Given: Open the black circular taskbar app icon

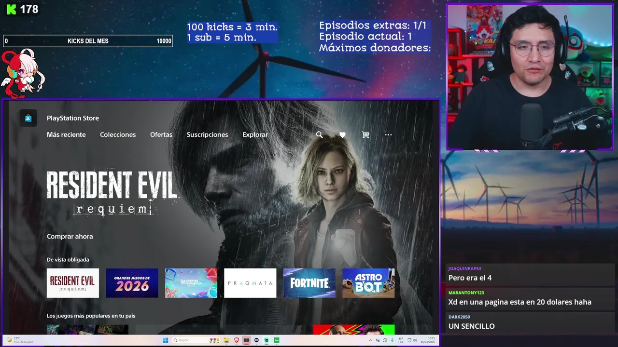Looking at the screenshot, I should point(256,340).
